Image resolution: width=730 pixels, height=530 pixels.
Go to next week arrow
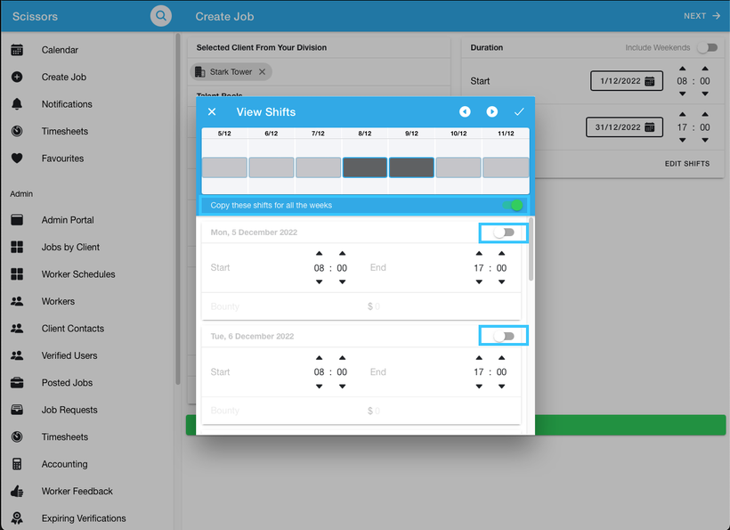click(491, 112)
